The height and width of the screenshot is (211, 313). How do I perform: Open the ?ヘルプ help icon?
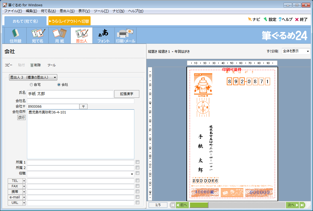pos(285,19)
